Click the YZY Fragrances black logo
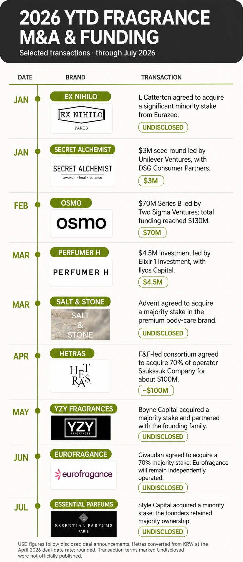243x562 pixels. click(81, 428)
